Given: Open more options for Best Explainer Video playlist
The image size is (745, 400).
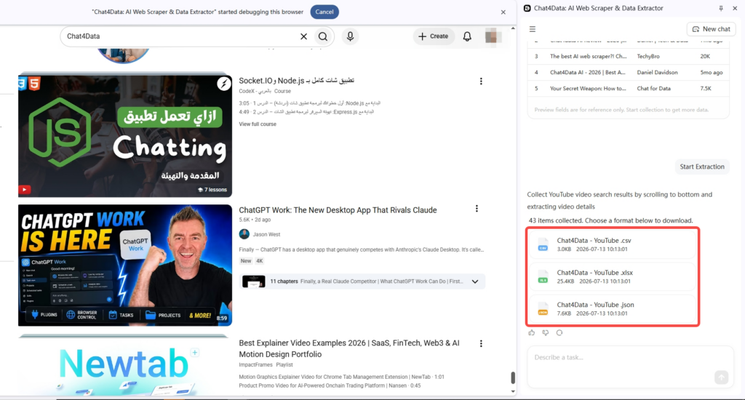Looking at the screenshot, I should [481, 343].
